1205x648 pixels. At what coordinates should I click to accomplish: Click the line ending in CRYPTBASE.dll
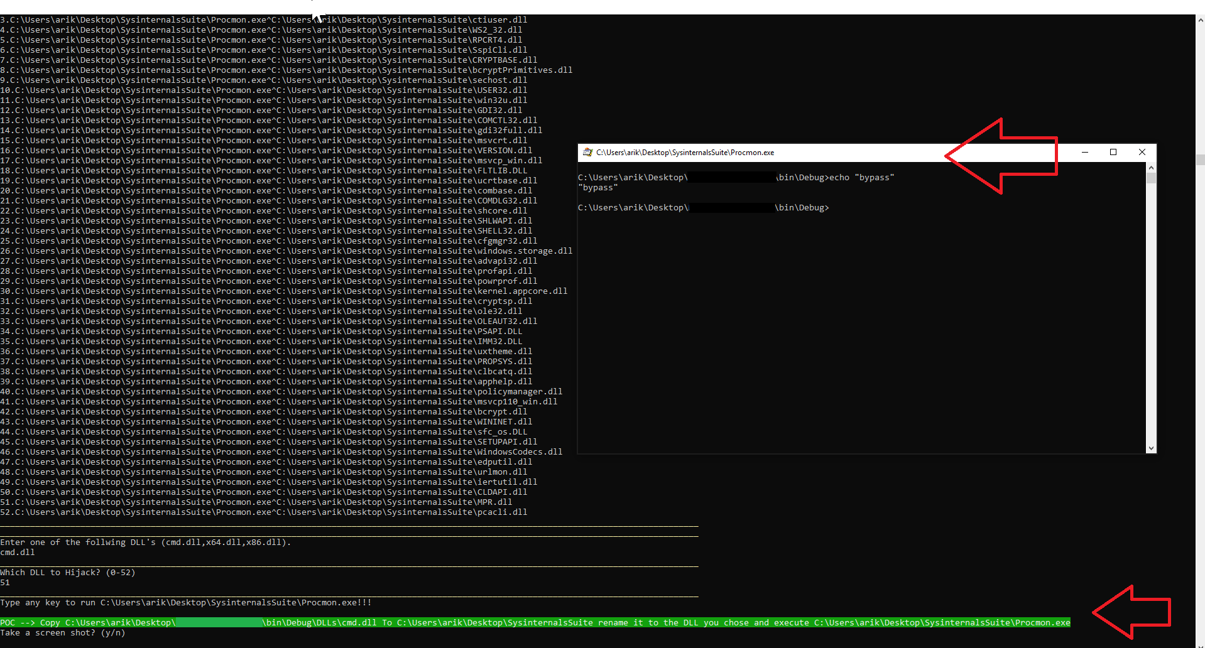click(x=269, y=60)
